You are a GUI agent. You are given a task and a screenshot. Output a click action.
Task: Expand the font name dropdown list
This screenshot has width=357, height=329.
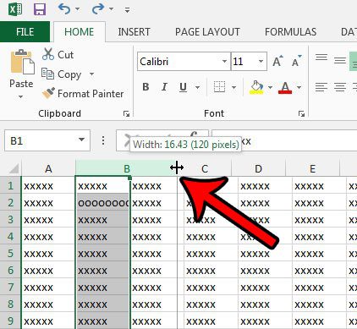224,62
